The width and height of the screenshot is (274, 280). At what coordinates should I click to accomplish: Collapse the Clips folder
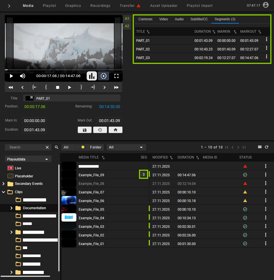(3, 192)
